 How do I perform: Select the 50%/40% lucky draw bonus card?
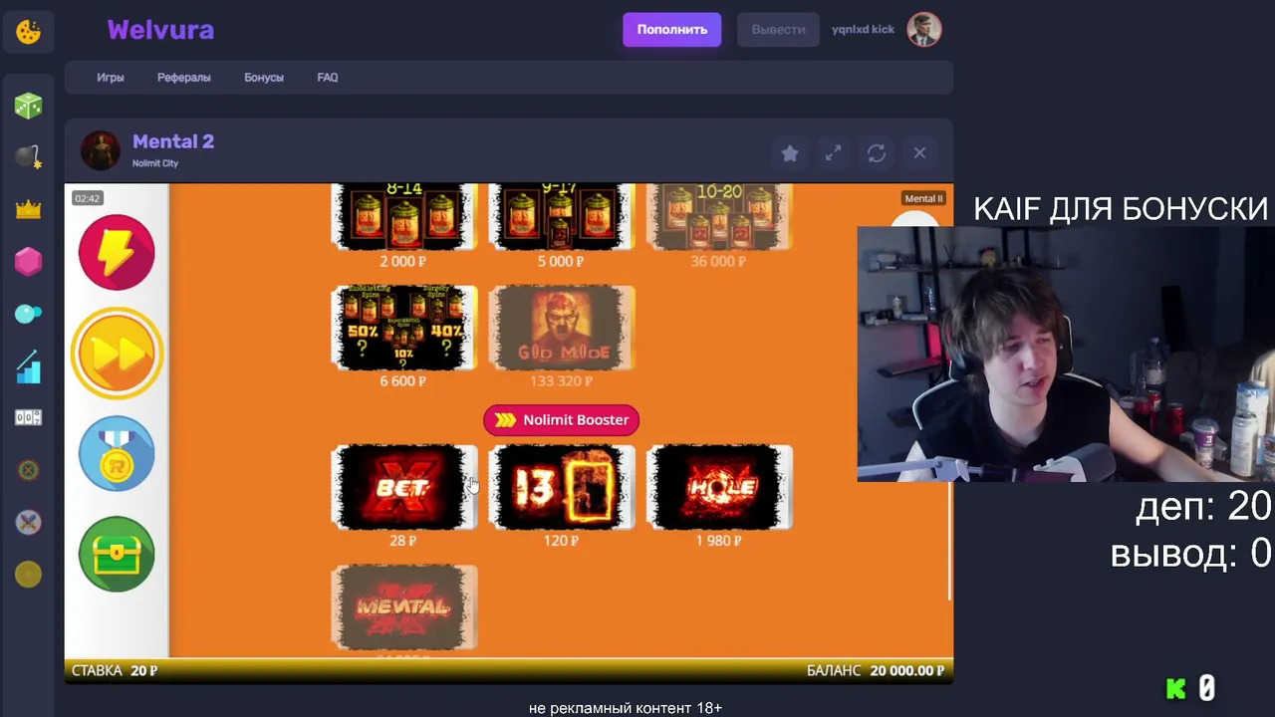(403, 328)
